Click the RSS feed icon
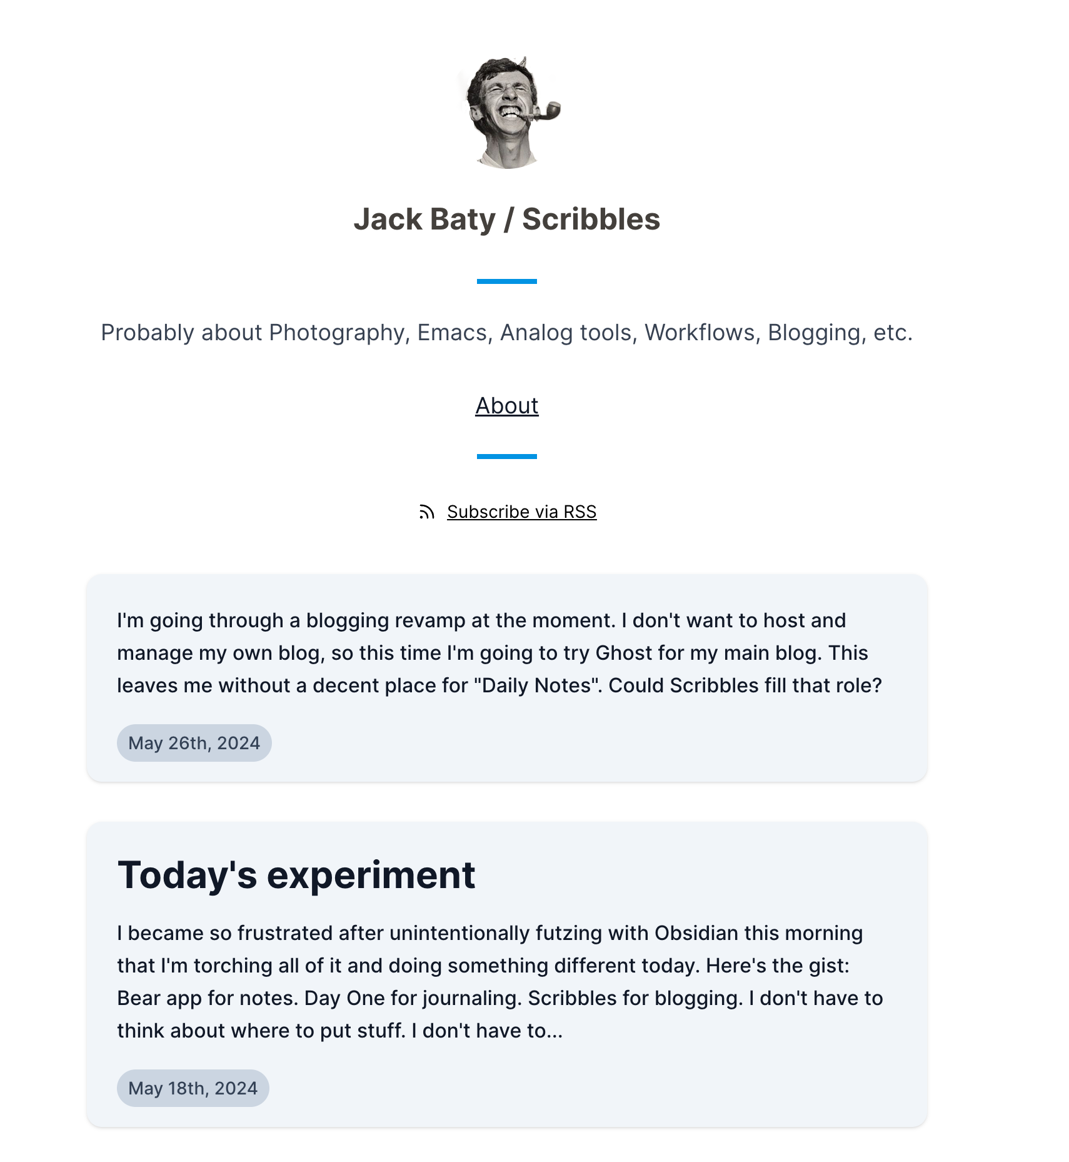 [426, 512]
